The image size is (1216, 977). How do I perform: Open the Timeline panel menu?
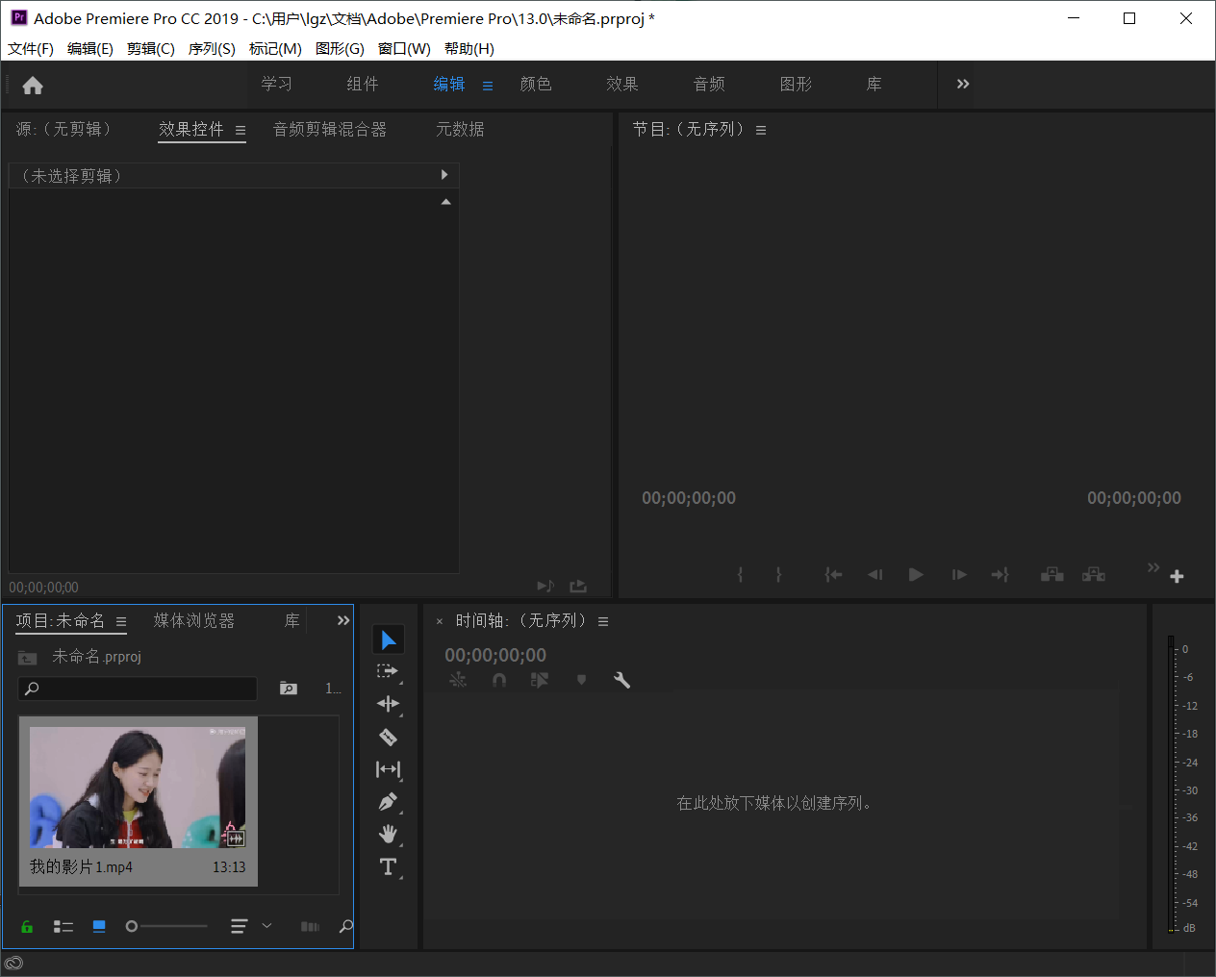(x=602, y=621)
